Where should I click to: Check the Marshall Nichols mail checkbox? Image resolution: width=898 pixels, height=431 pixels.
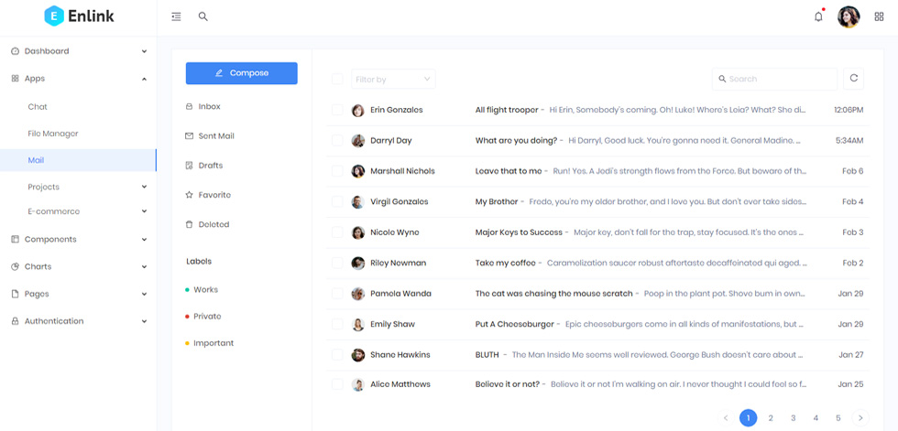pyautogui.click(x=337, y=171)
